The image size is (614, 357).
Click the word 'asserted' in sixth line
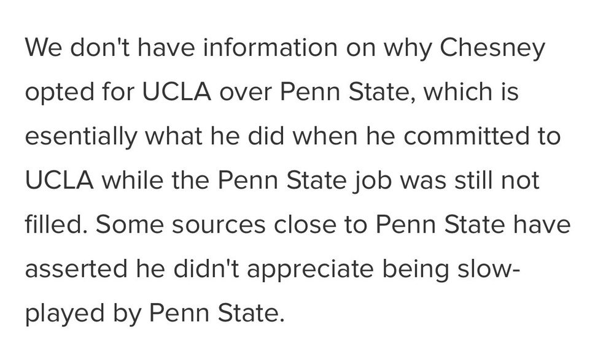[76, 269]
